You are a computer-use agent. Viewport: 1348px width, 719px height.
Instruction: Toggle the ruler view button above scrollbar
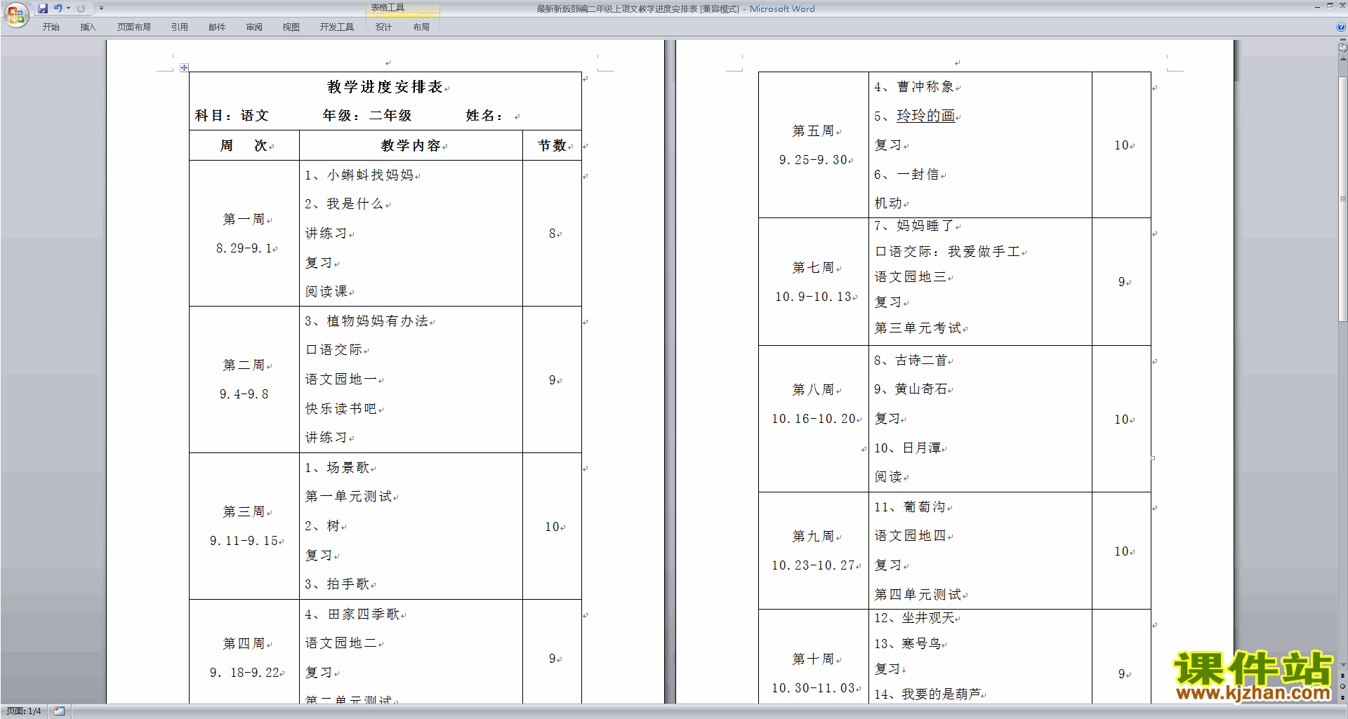click(1342, 48)
